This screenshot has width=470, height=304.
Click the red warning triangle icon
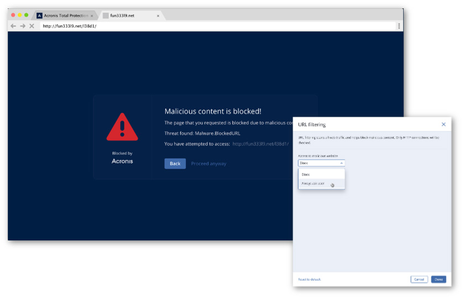(122, 127)
